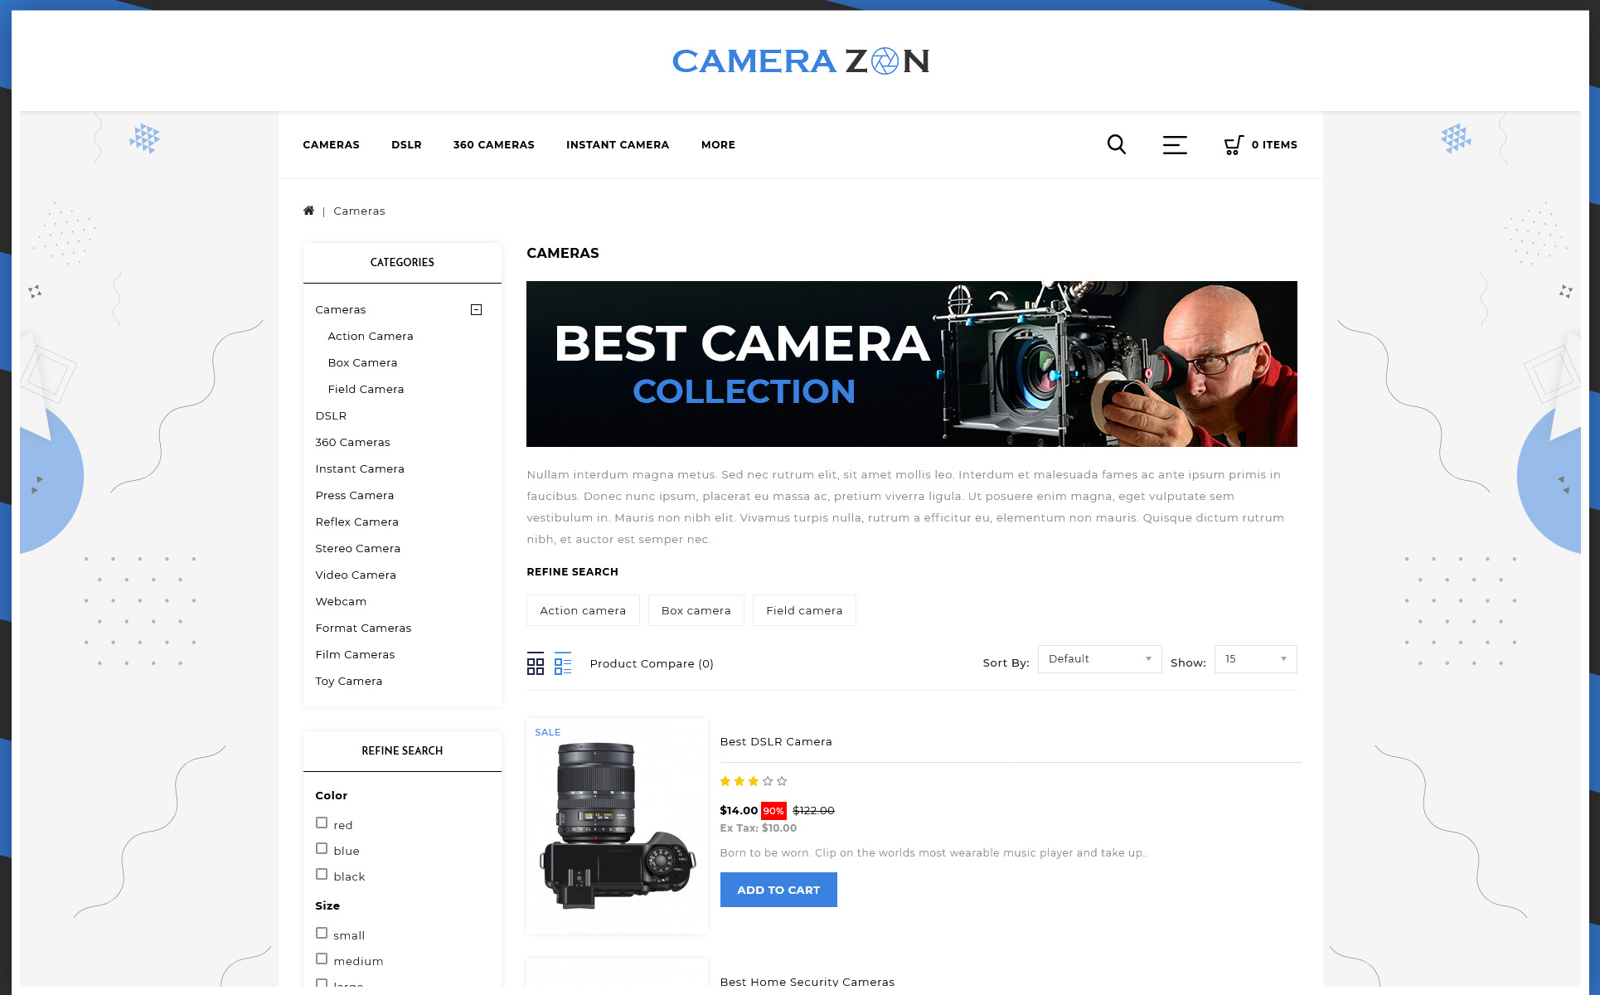Select Format Cameras sidebar category

pyautogui.click(x=363, y=628)
